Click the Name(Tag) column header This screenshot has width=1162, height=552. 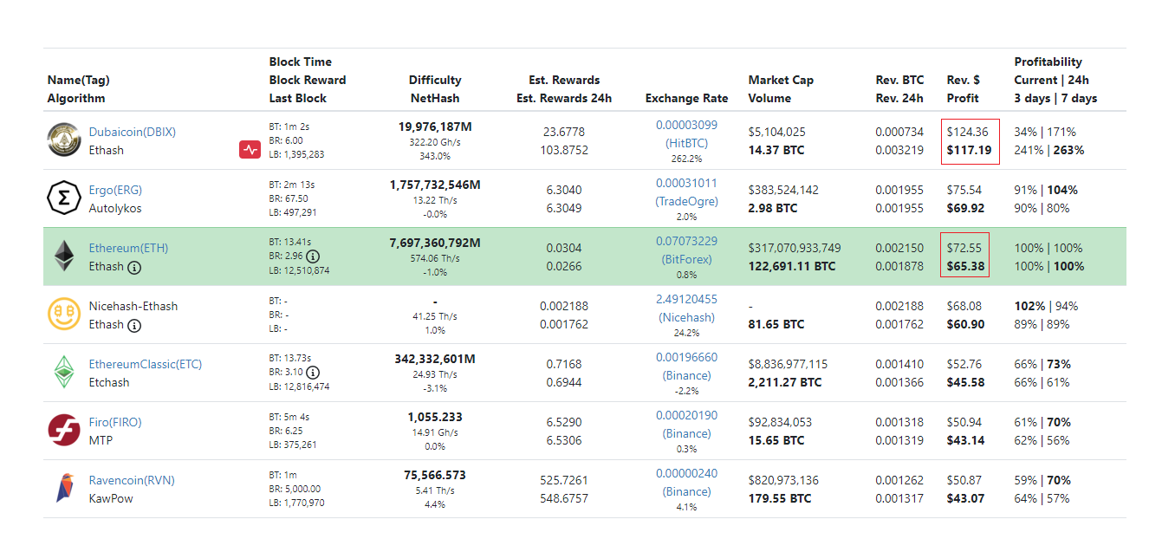pyautogui.click(x=78, y=80)
